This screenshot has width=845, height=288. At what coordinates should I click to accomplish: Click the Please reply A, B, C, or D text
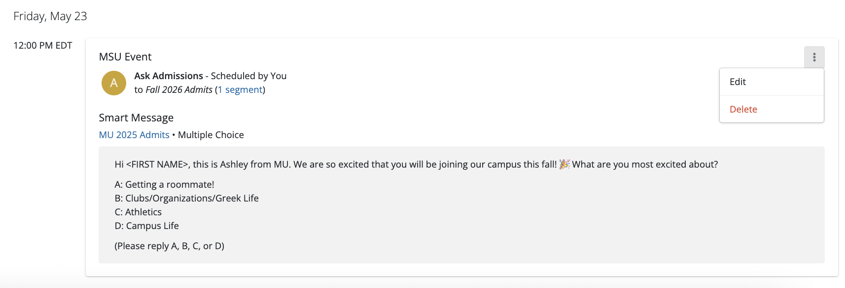click(x=169, y=246)
